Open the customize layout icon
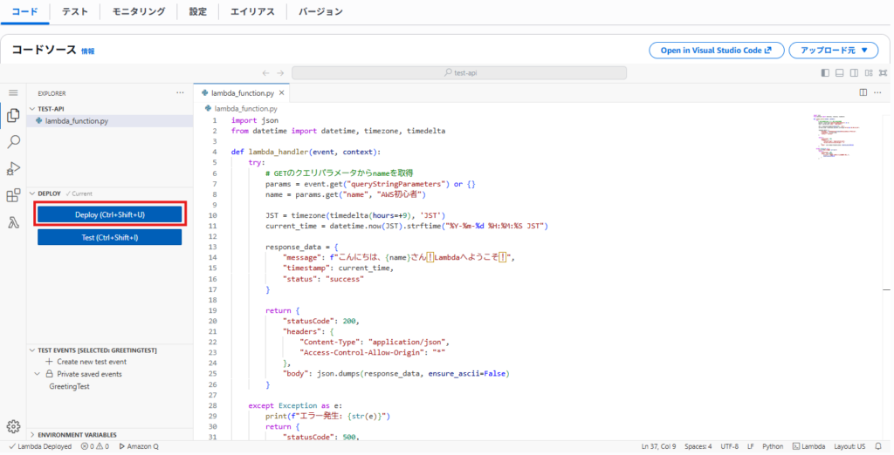The image size is (894, 455). [x=869, y=73]
